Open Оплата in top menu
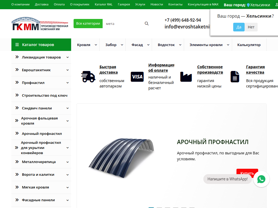This screenshot has height=208, width=278. coord(59,4)
